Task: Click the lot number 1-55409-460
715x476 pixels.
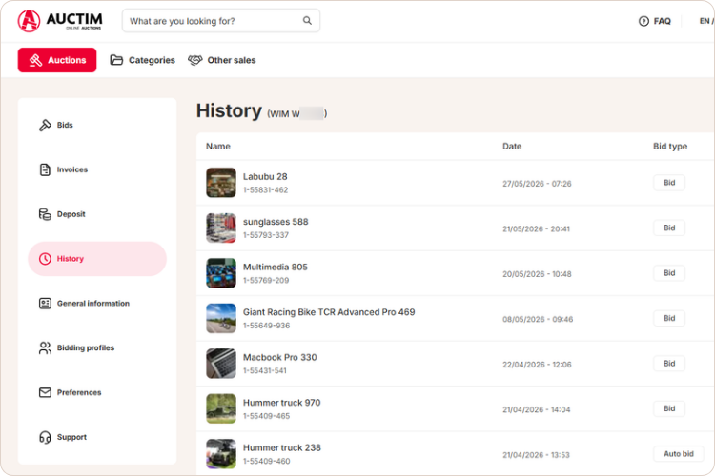Action: click(x=266, y=461)
